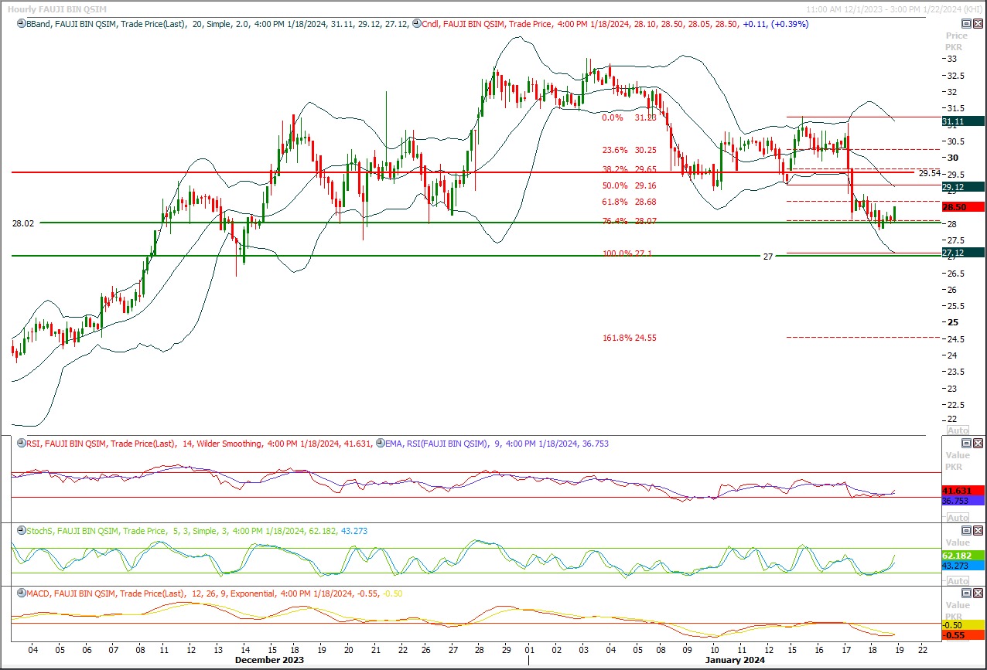Click the 41.631 RSI value tag
The width and height of the screenshot is (987, 670).
click(963, 490)
